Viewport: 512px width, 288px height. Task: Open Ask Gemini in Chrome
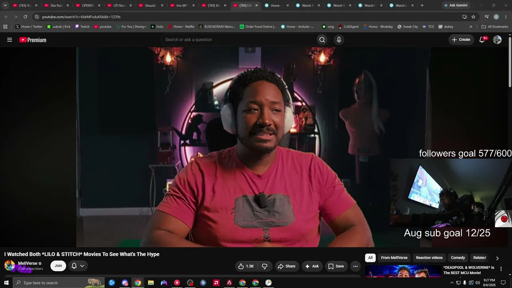(x=456, y=6)
